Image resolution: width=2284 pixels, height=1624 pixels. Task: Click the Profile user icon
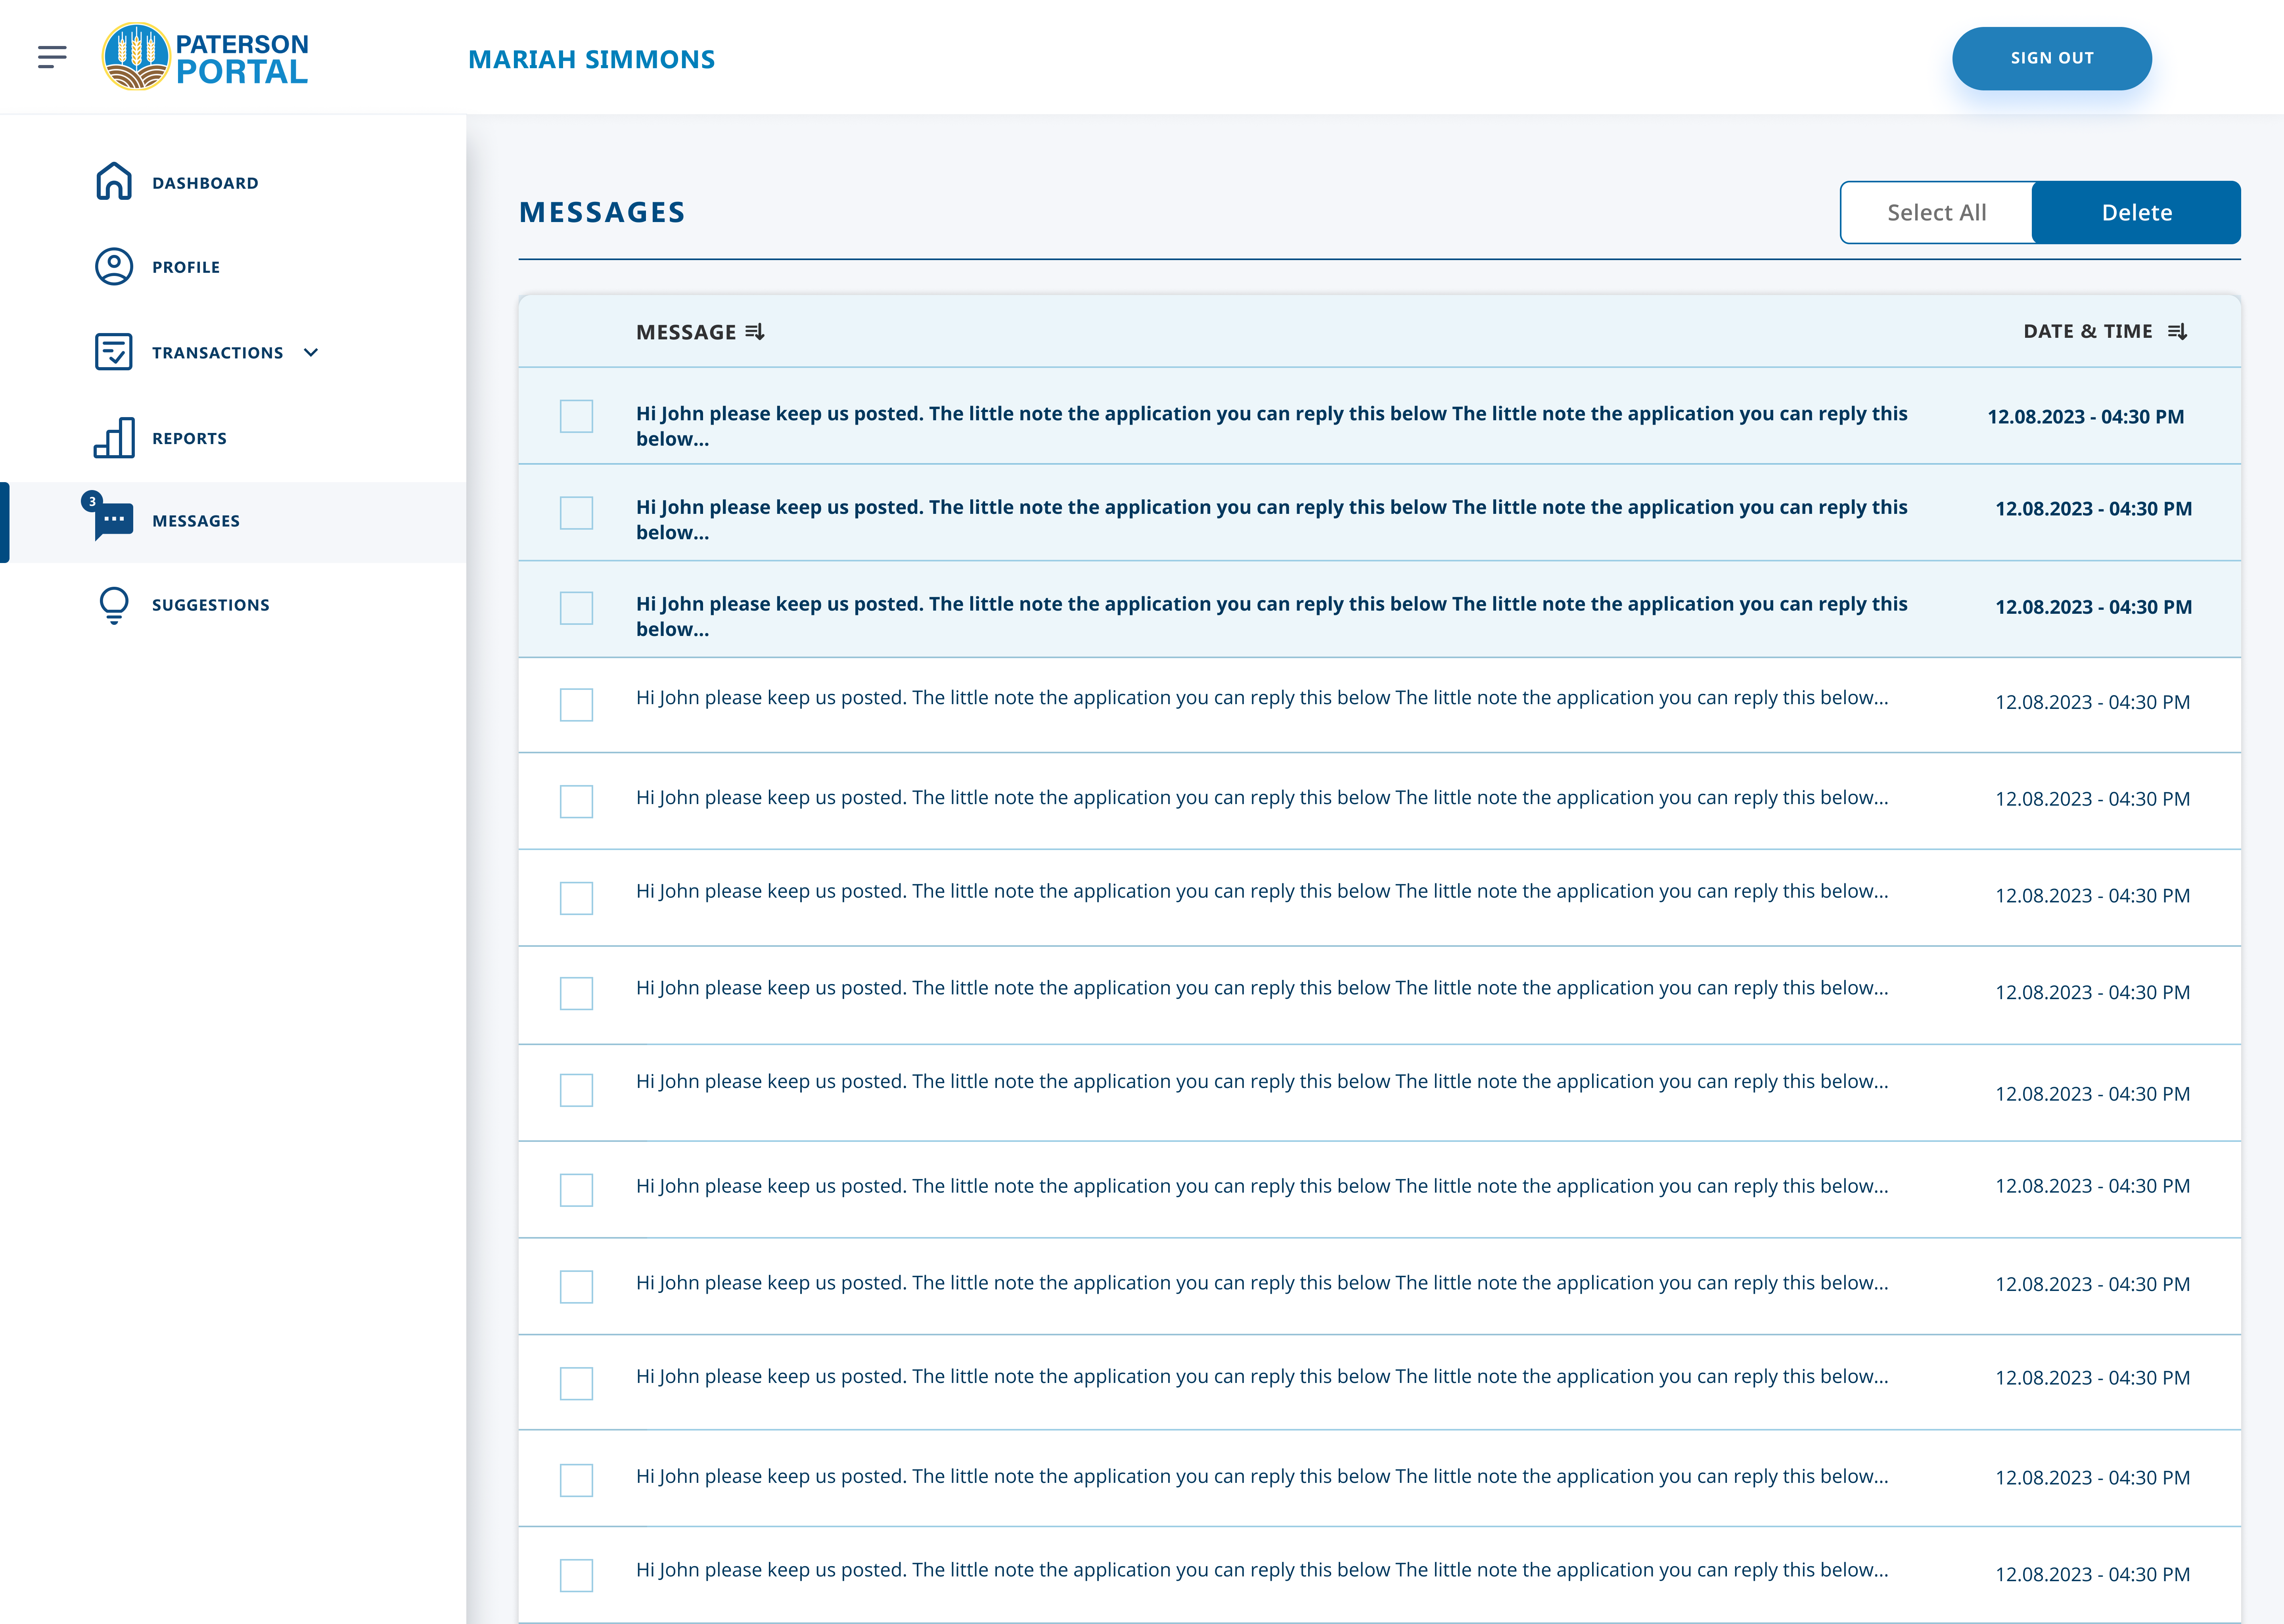point(114,267)
